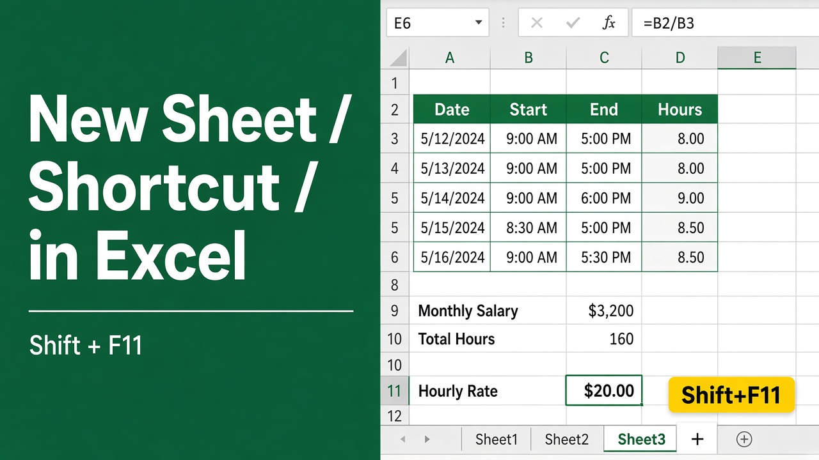Select the highlighted column E header
Image resolution: width=819 pixels, height=460 pixels.
click(x=757, y=58)
